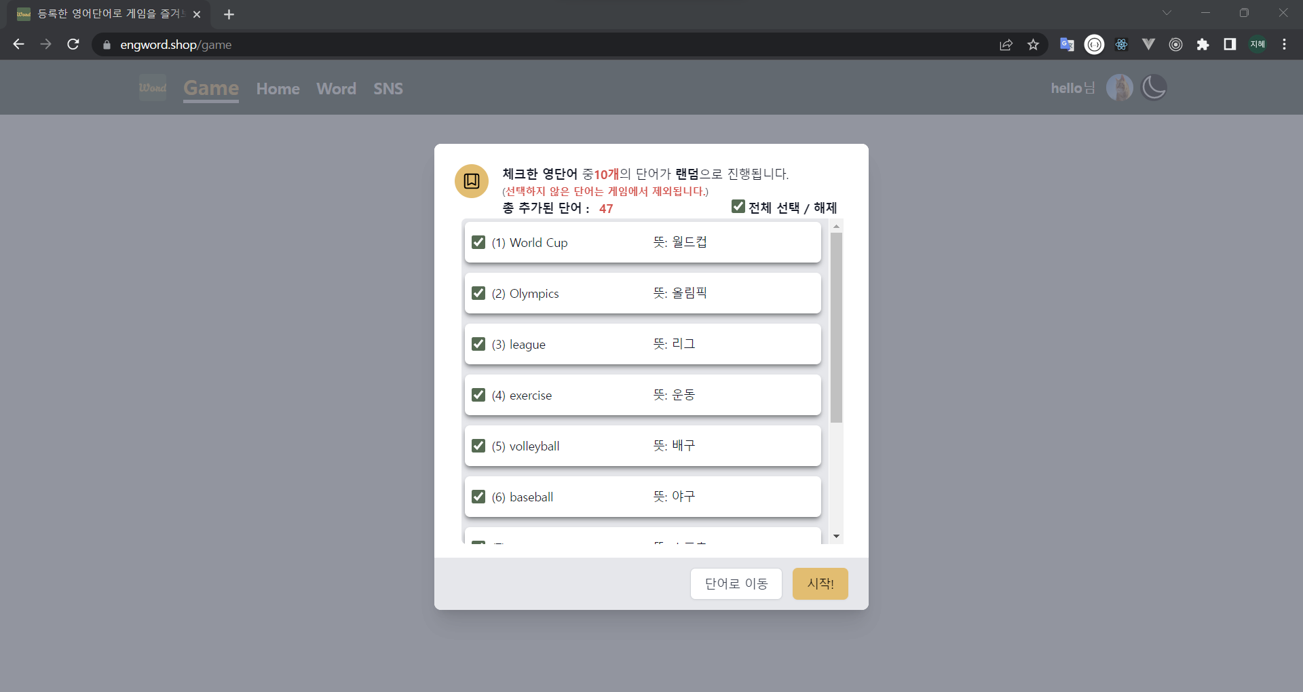Open the Google Translate extension
This screenshot has height=692, width=1303.
coord(1067,44)
